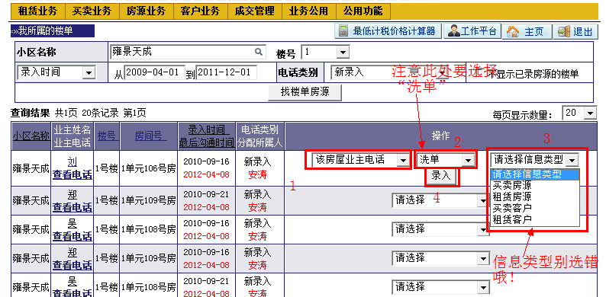Open the 房源业务 menu
Viewport: 606px width, 297px height.
[x=146, y=11]
